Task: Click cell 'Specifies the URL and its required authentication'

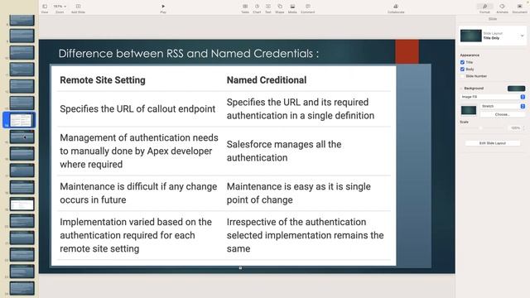Action: click(301, 108)
